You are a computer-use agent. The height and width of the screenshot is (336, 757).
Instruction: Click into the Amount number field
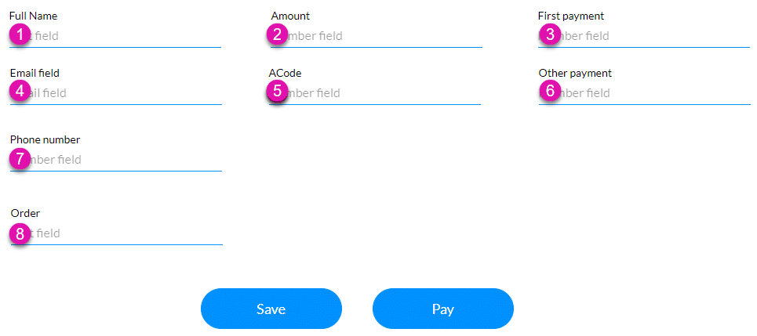384,36
